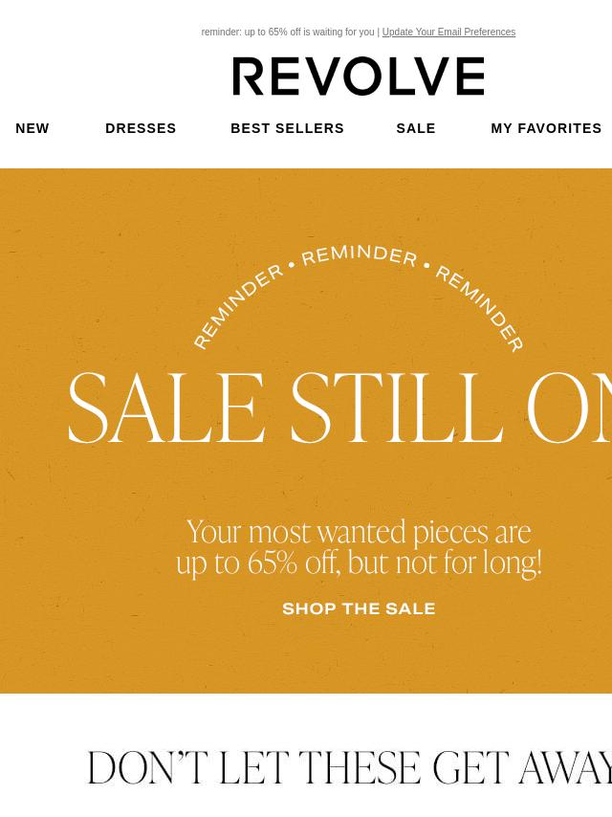This screenshot has height=817, width=612.
Task: Click the gray preheader reminder text
Action: click(x=288, y=33)
